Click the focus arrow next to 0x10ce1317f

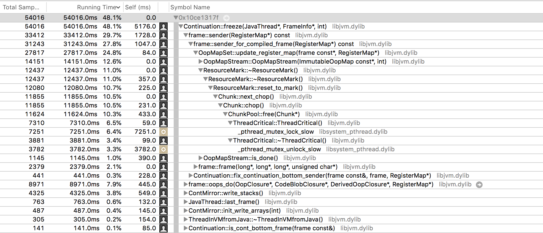point(226,18)
